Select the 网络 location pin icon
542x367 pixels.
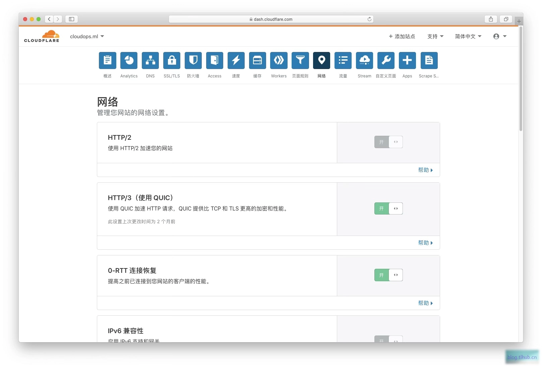tap(321, 60)
